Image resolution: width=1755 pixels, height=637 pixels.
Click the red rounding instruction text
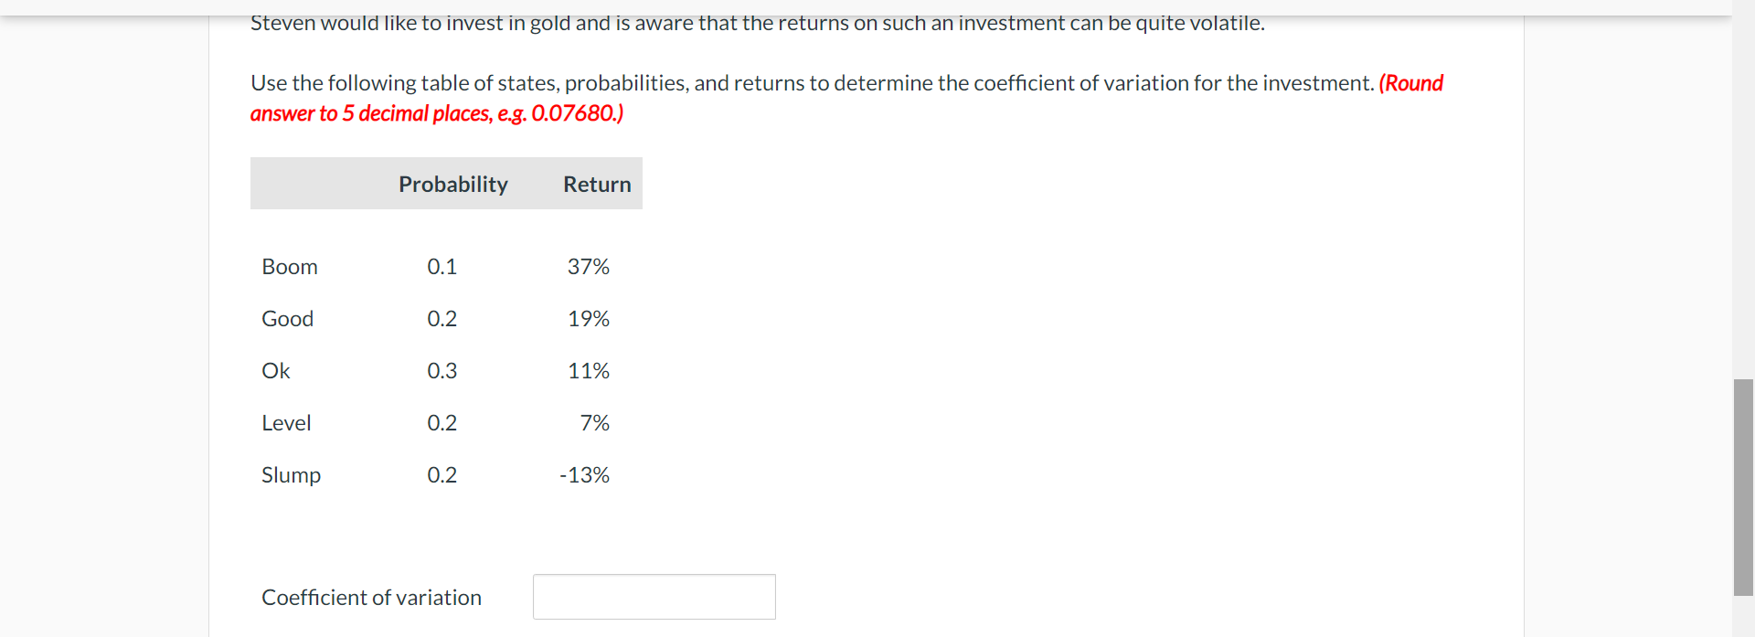point(846,98)
